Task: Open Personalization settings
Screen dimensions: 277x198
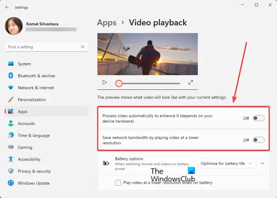Action: [47, 100]
